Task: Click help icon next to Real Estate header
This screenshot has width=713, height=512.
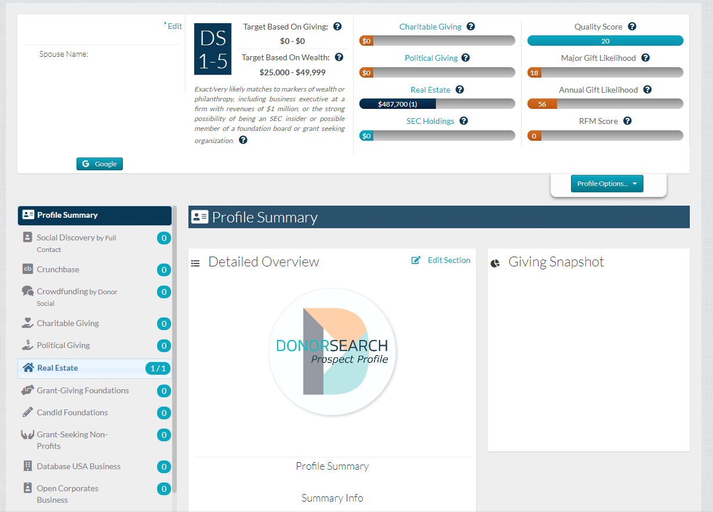Action: pyautogui.click(x=460, y=90)
